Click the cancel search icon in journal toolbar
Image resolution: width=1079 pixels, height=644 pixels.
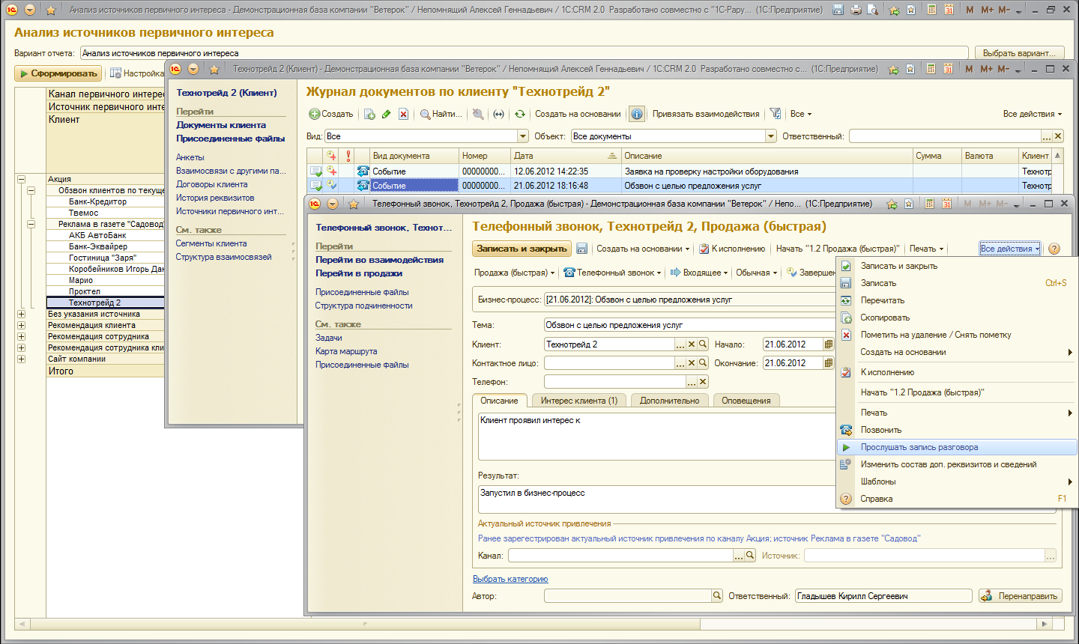click(478, 114)
